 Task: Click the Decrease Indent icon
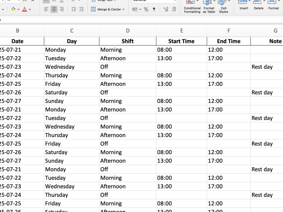click(x=74, y=9)
